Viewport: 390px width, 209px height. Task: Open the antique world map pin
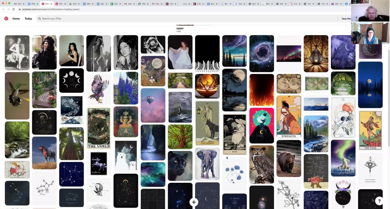(x=289, y=84)
